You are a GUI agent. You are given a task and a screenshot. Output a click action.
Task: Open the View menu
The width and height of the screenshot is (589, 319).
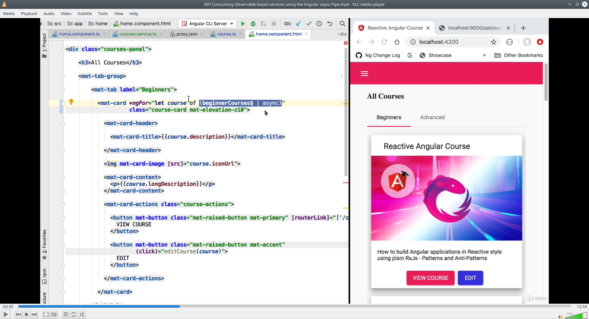[x=119, y=13]
